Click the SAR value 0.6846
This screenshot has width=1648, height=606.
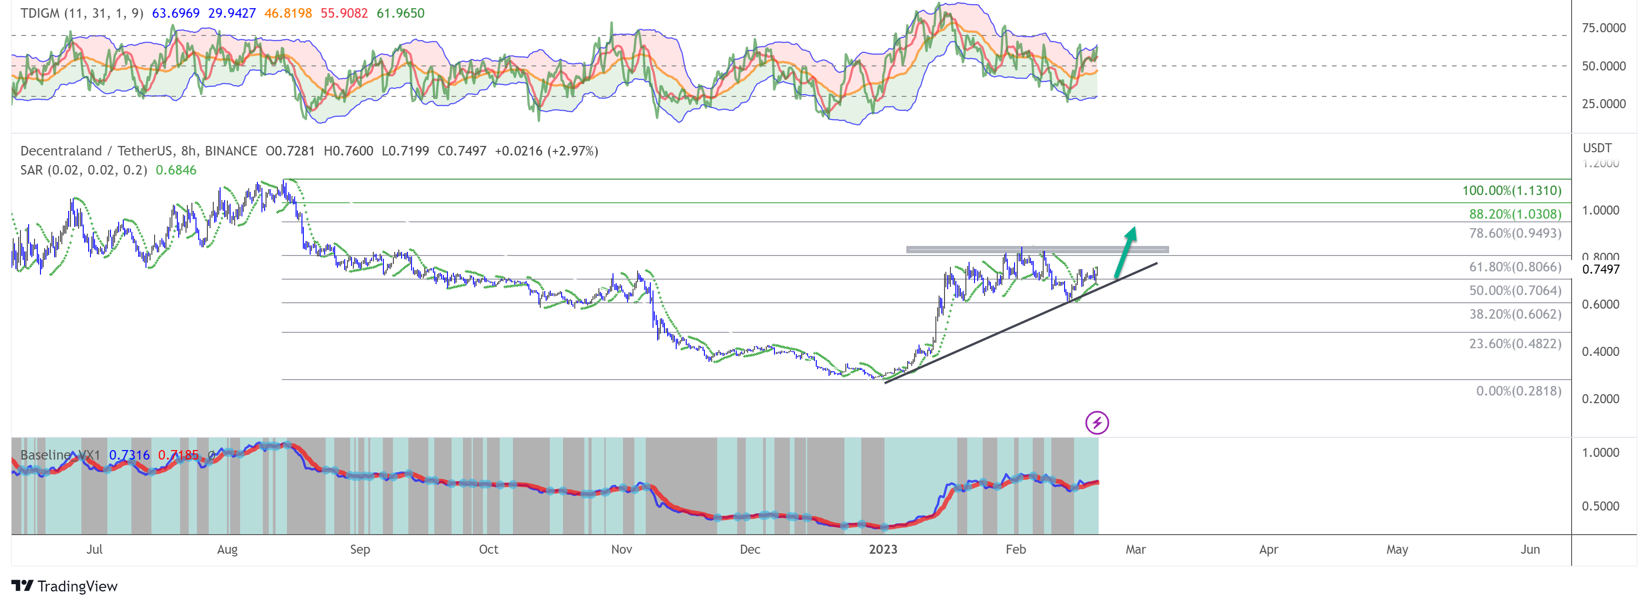coord(176,170)
